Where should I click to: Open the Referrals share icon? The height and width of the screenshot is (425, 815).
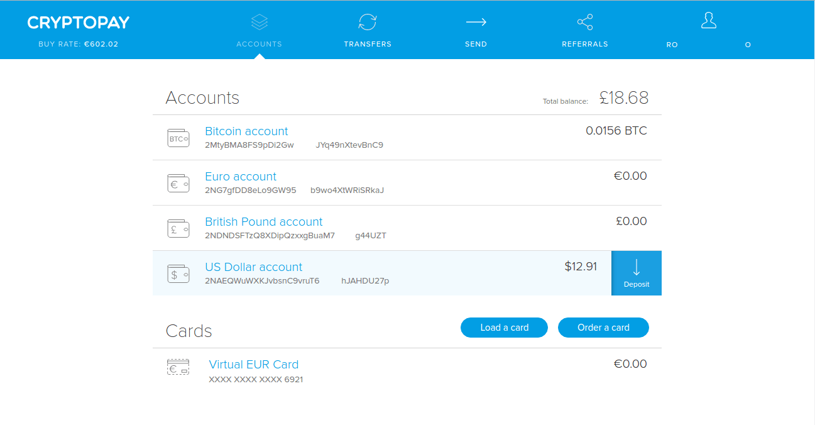(x=584, y=21)
